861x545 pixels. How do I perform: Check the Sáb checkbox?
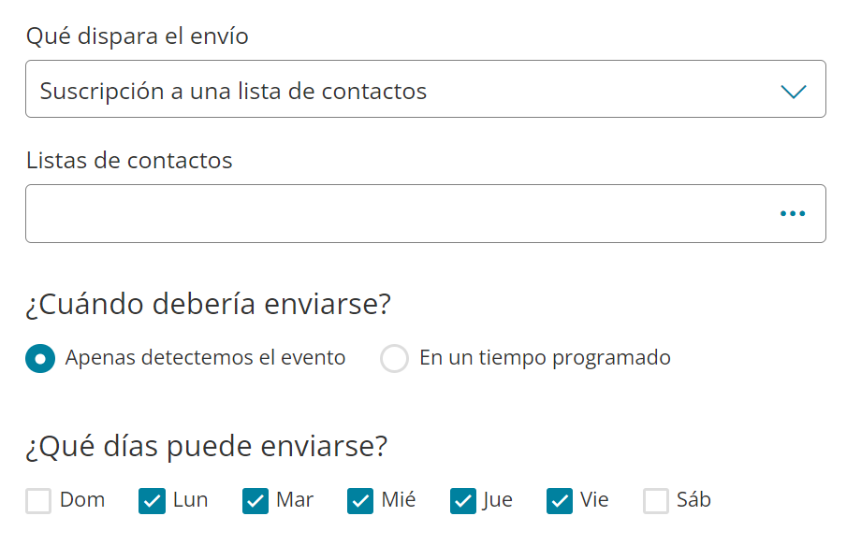(x=656, y=501)
